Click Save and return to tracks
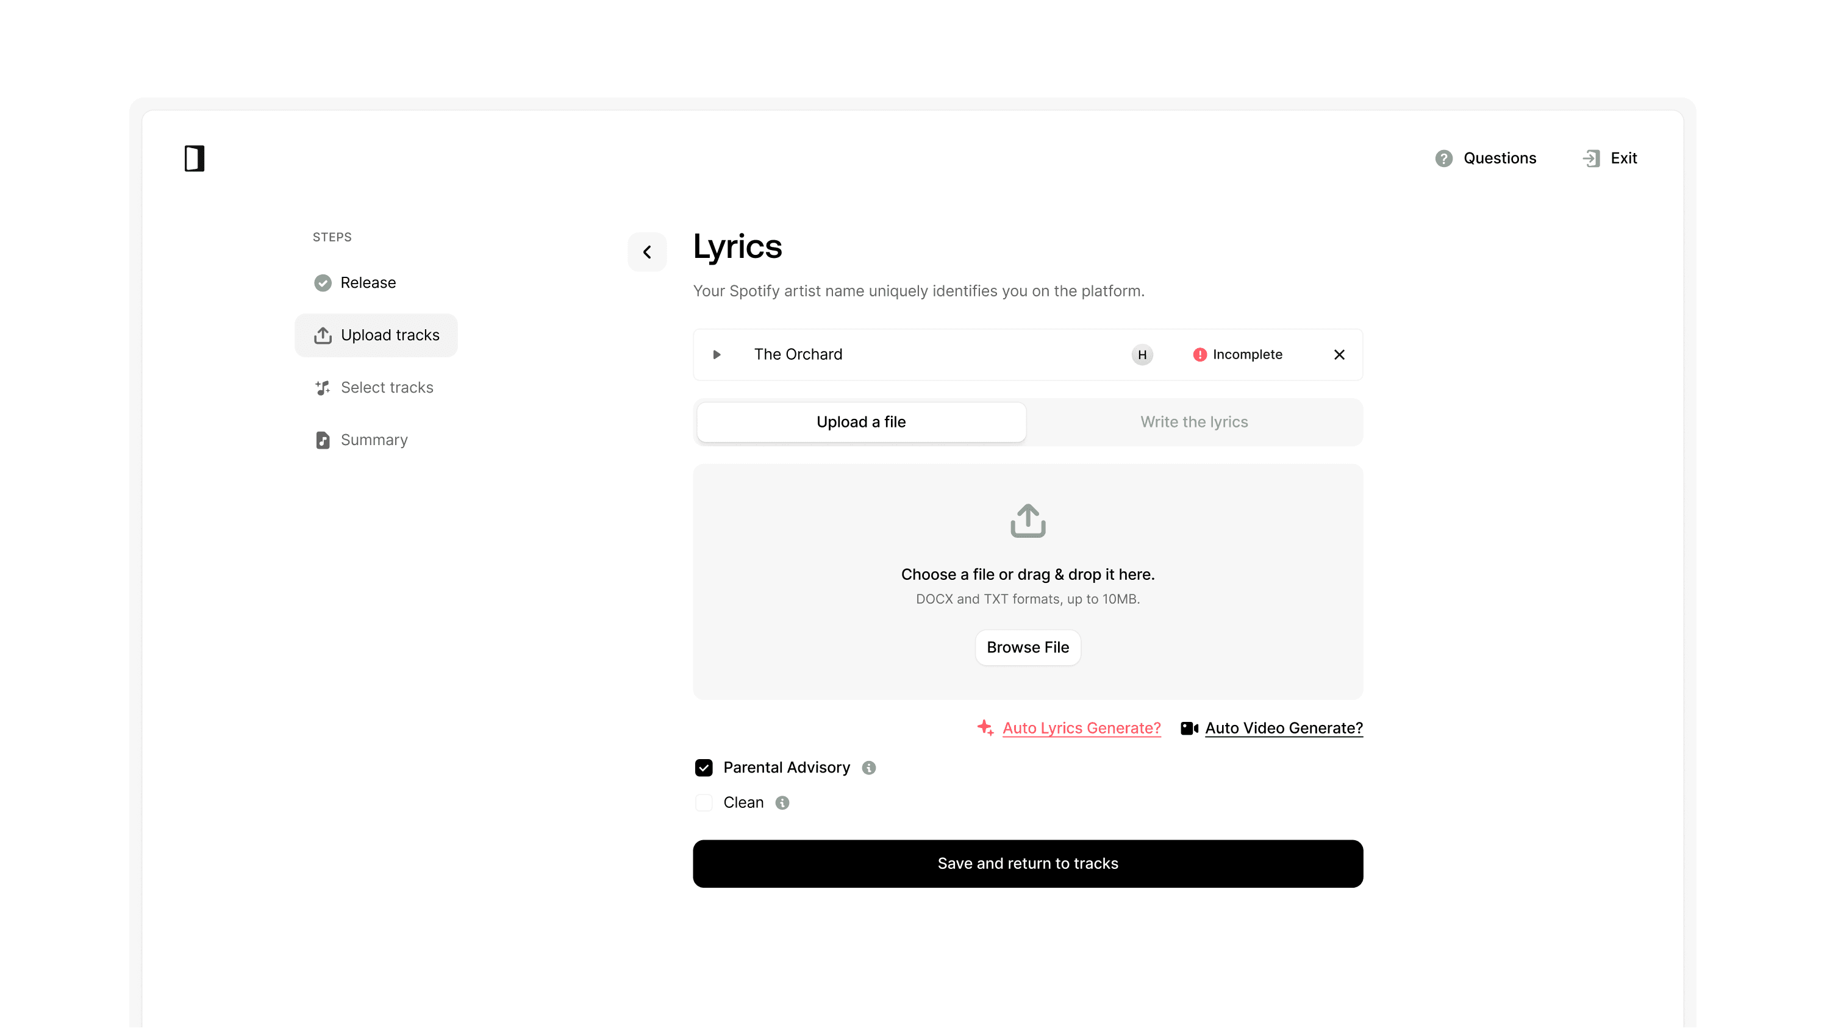This screenshot has height=1028, width=1827. point(1027,863)
